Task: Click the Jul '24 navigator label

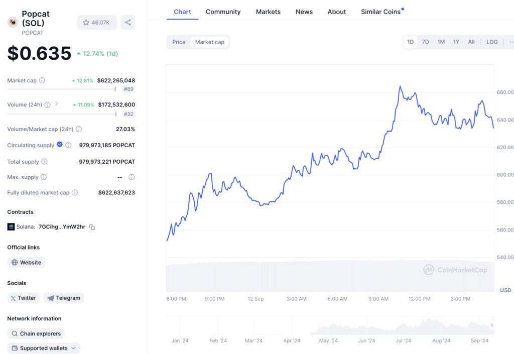Action: pyautogui.click(x=403, y=340)
